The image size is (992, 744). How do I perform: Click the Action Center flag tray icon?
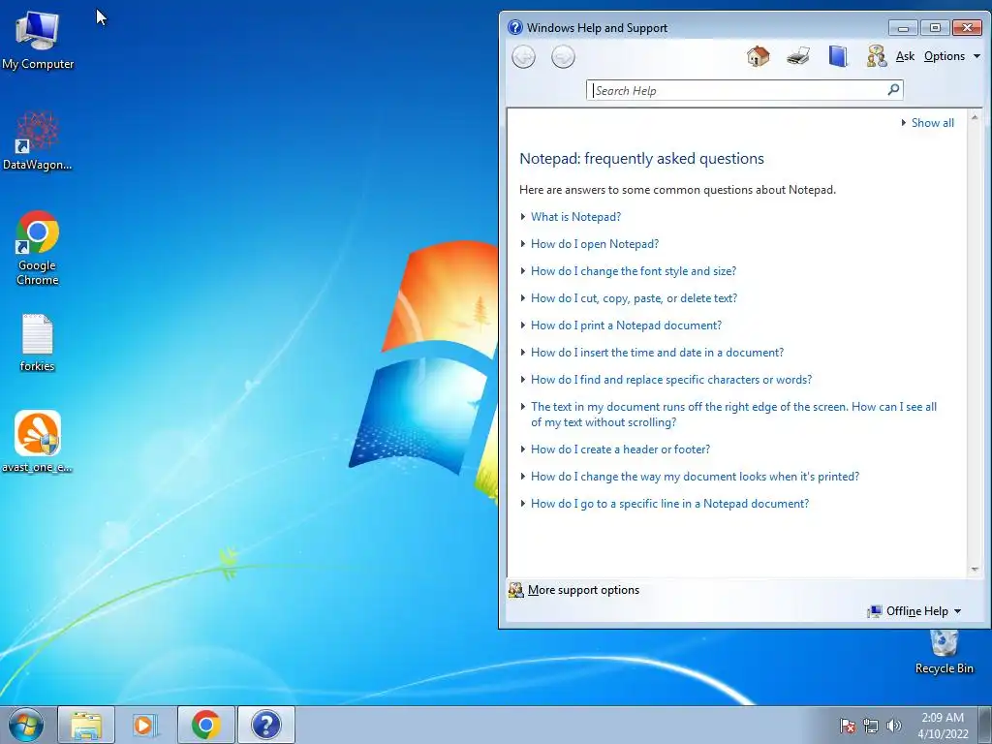847,726
